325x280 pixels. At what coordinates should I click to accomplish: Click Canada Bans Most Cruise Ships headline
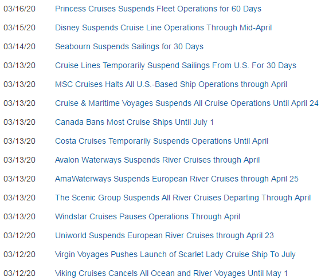[134, 122]
